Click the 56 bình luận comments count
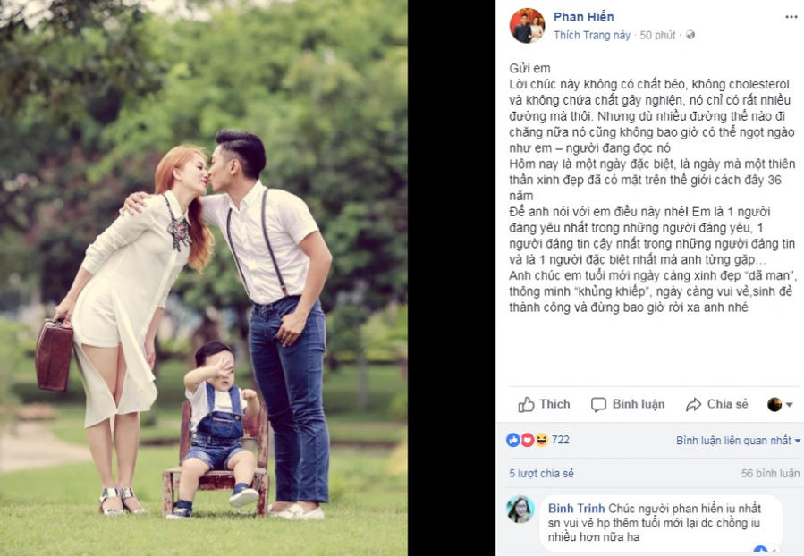Viewport: 804px width, 556px height. click(x=770, y=474)
